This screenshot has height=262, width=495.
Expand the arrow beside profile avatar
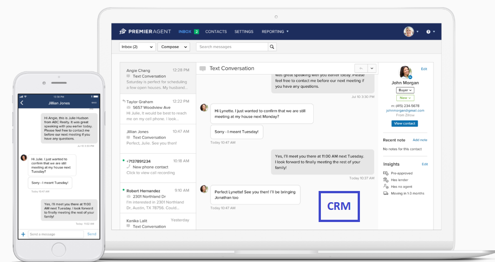tap(417, 31)
